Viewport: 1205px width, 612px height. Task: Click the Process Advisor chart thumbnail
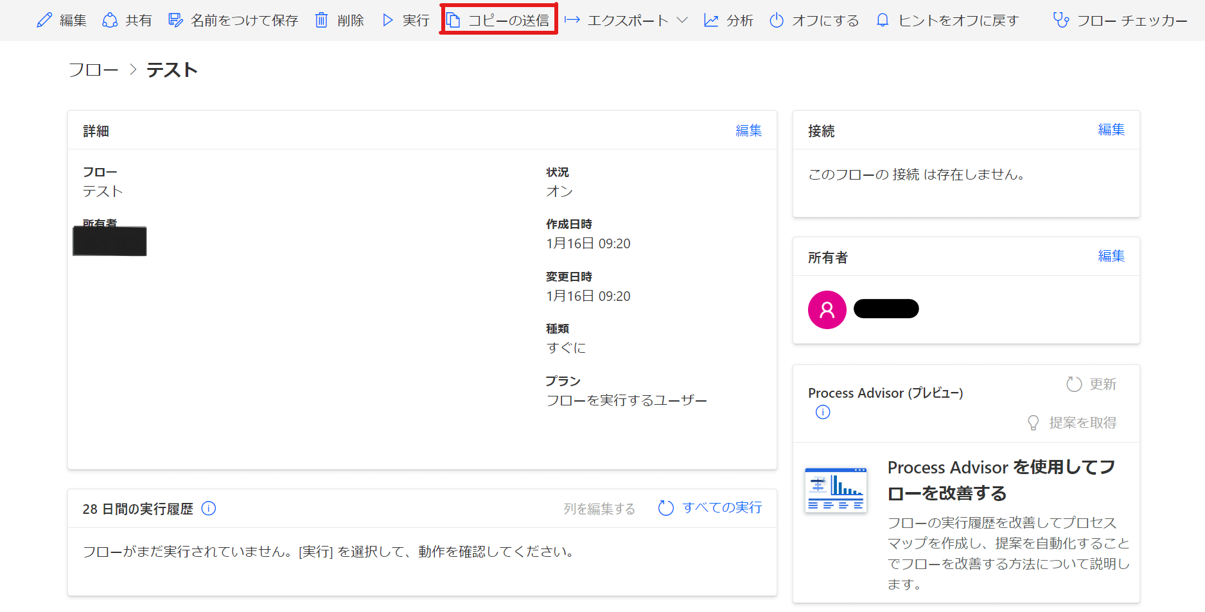836,490
